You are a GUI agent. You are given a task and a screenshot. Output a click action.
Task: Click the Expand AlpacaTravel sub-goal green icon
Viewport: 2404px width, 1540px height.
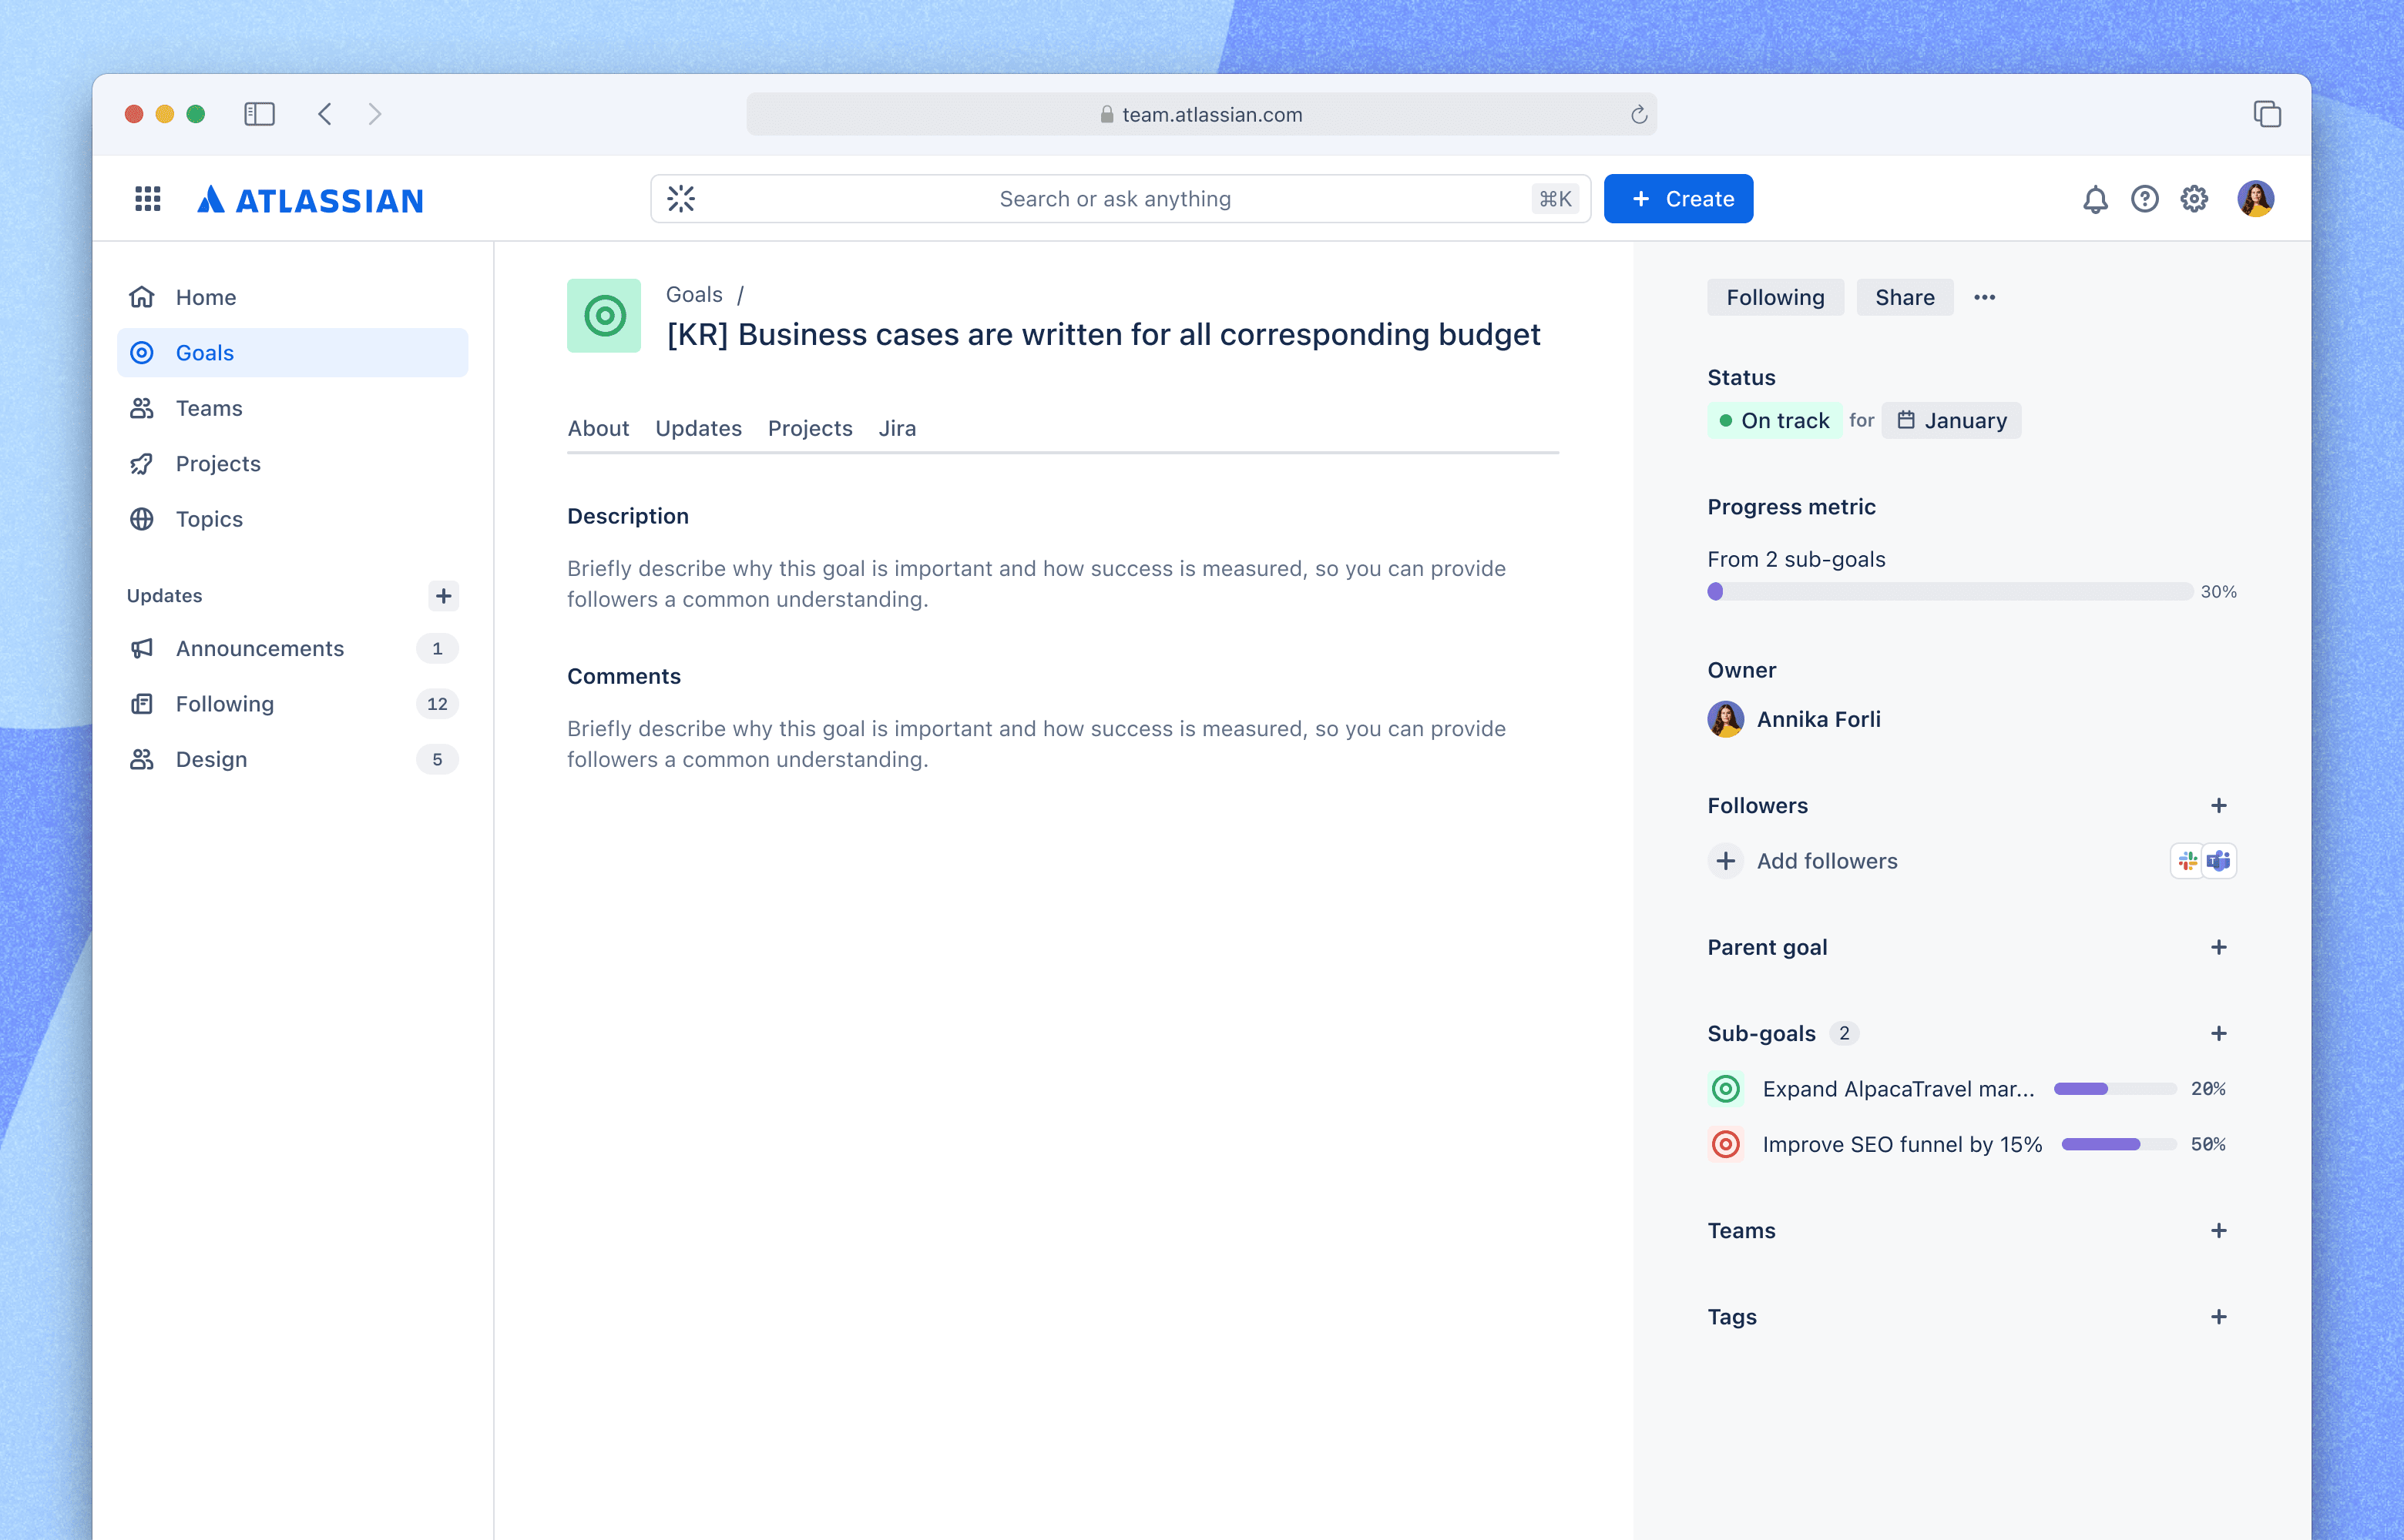click(1726, 1089)
